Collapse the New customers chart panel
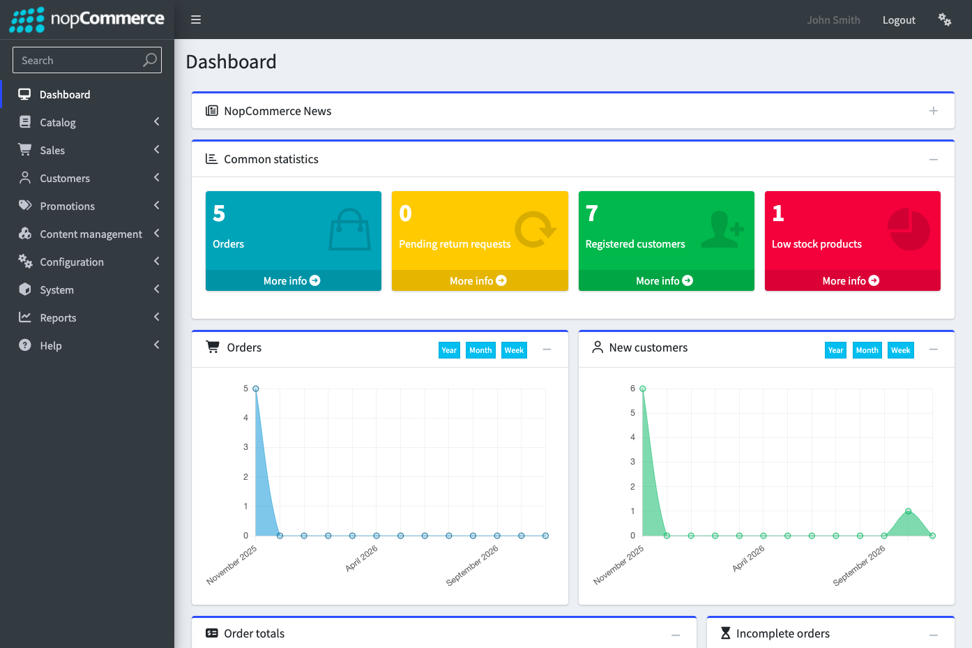Screen dimensions: 972x648 pyautogui.click(x=934, y=349)
